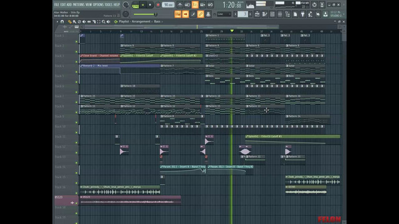The image size is (399, 224).
Task: Toggle wait for input icon
Action: click(x=188, y=5)
